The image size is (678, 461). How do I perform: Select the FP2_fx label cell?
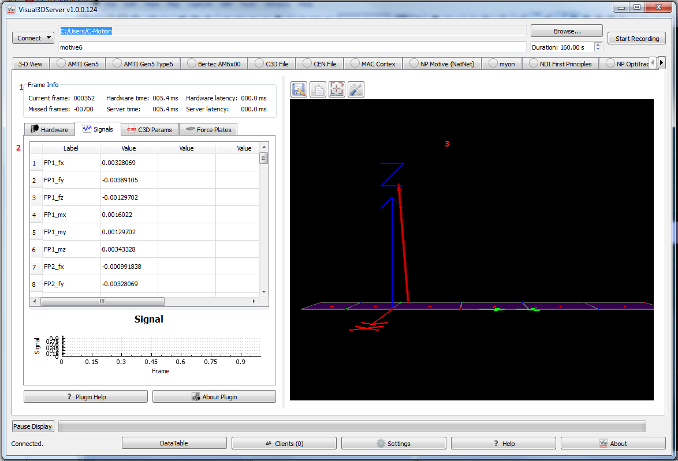click(x=72, y=267)
